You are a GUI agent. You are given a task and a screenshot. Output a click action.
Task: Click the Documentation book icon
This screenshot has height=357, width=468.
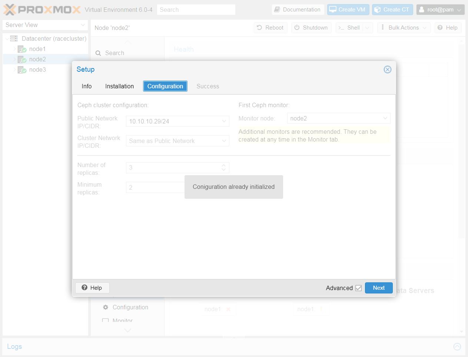(x=277, y=10)
